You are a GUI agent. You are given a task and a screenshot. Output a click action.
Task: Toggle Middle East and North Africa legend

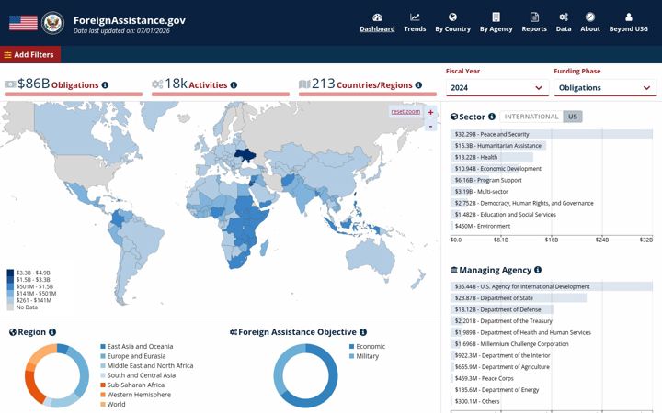click(x=147, y=366)
